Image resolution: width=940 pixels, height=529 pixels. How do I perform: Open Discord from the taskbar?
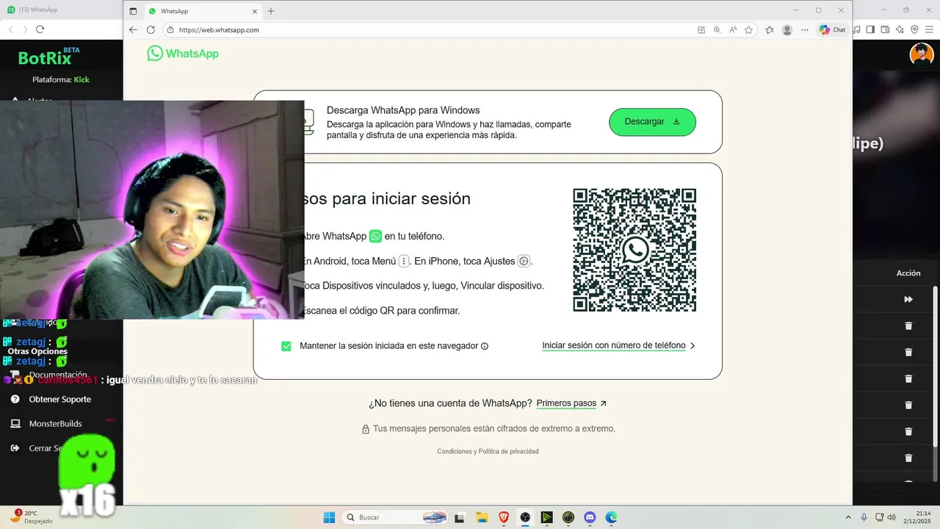[x=590, y=517]
